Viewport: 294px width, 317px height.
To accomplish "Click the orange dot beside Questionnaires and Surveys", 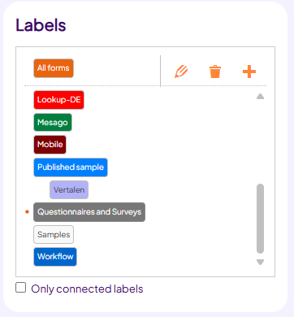I will click(x=27, y=212).
